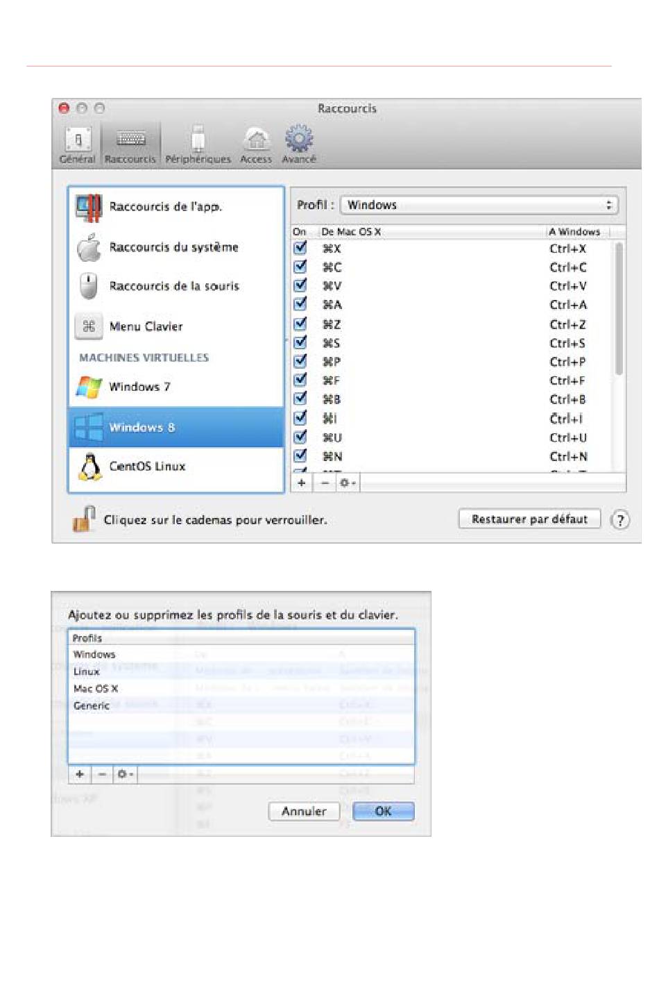
Task: Select the Generic profile
Action: click(241, 705)
